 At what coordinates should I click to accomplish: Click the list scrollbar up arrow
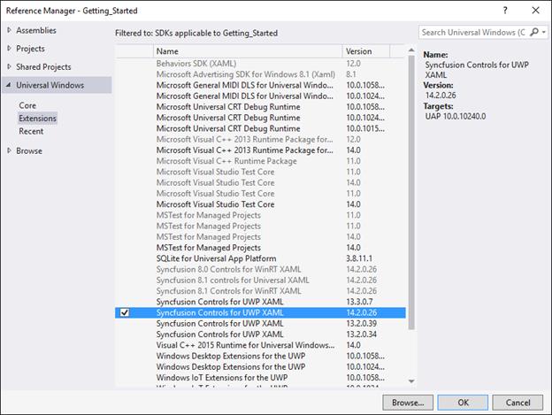pyautogui.click(x=411, y=50)
